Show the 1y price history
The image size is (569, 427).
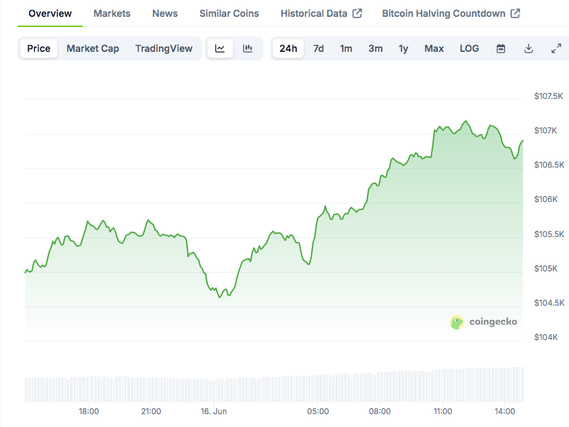click(403, 48)
